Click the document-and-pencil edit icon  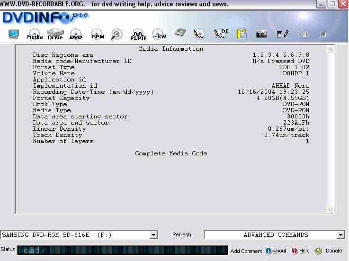282,34
